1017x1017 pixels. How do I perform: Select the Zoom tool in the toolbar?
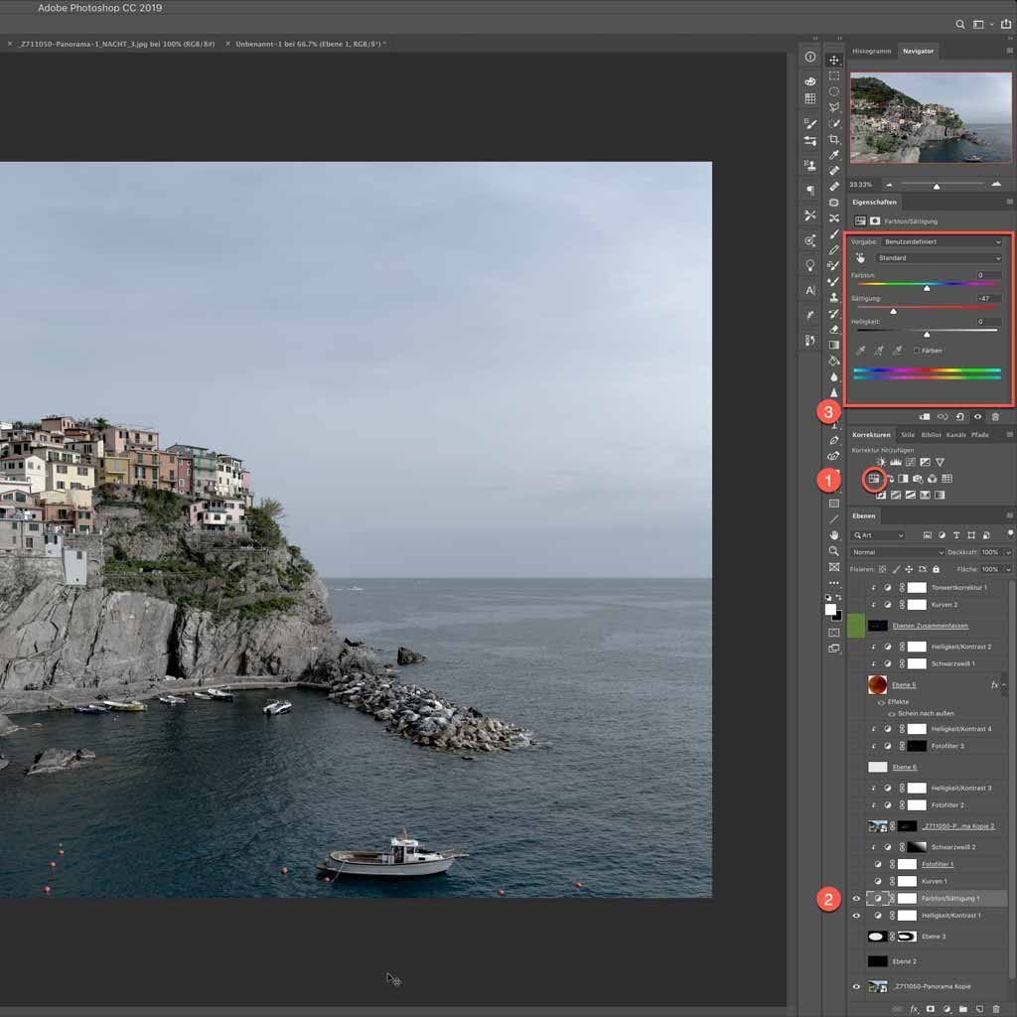pyautogui.click(x=834, y=550)
